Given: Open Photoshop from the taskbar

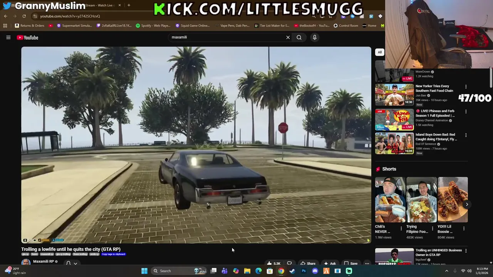Looking at the screenshot, I should pos(304,271).
